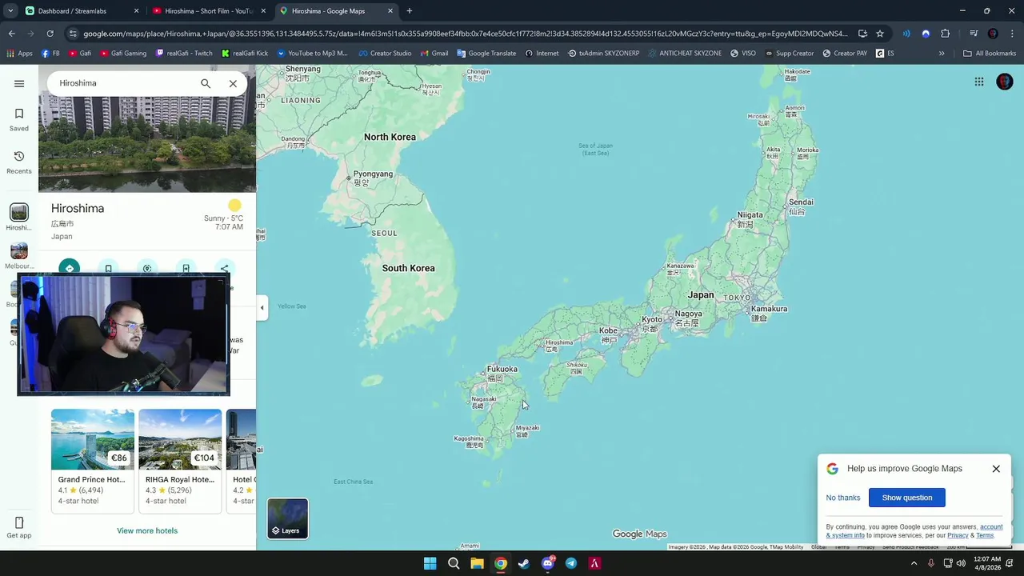Open Telegram from the taskbar
Viewport: 1024px width, 576px height.
pyautogui.click(x=571, y=563)
